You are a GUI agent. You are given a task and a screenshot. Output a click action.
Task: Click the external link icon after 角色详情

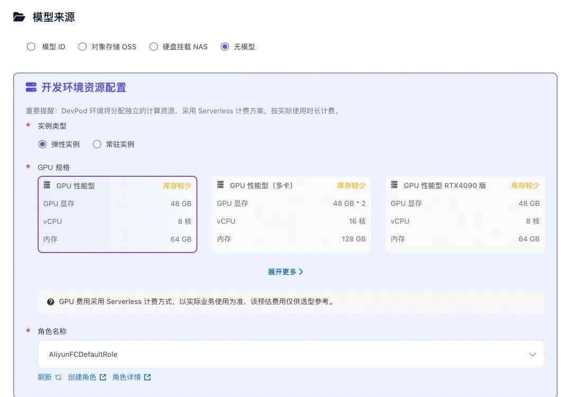click(x=147, y=377)
